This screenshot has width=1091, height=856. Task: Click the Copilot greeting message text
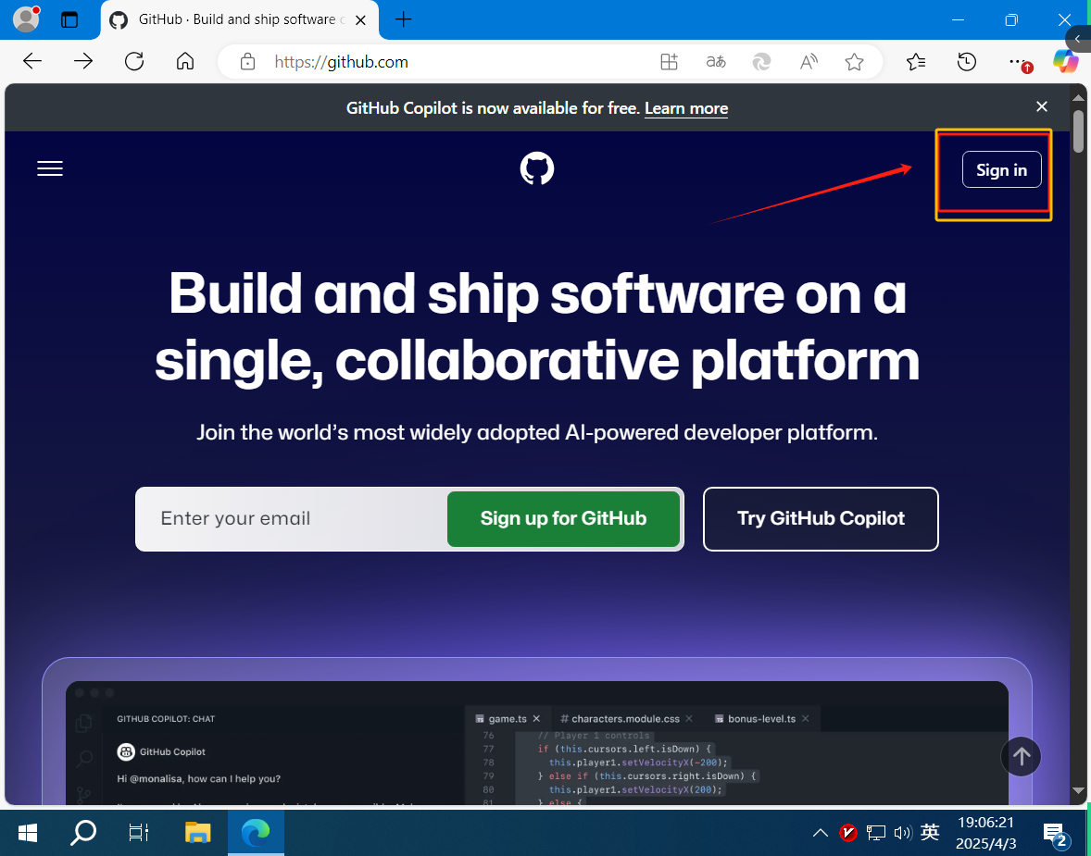tap(199, 779)
